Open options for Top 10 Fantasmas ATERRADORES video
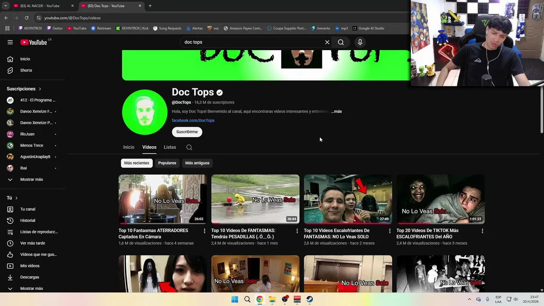 (204, 231)
